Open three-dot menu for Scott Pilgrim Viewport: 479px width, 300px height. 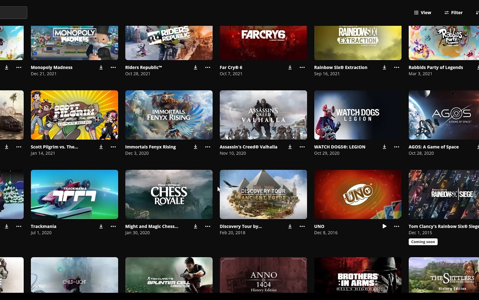click(113, 147)
